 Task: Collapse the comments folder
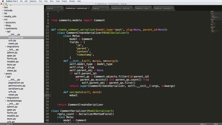pyautogui.click(x=5, y=28)
